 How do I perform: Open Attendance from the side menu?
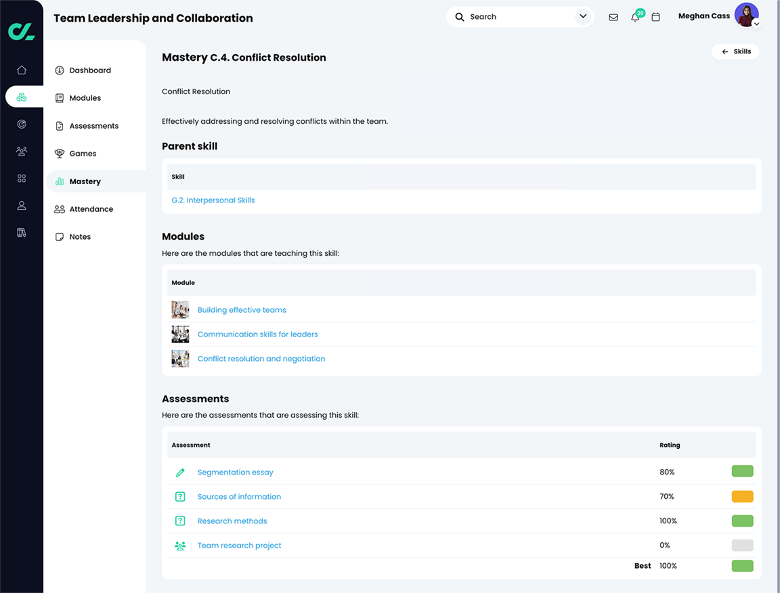tap(91, 208)
